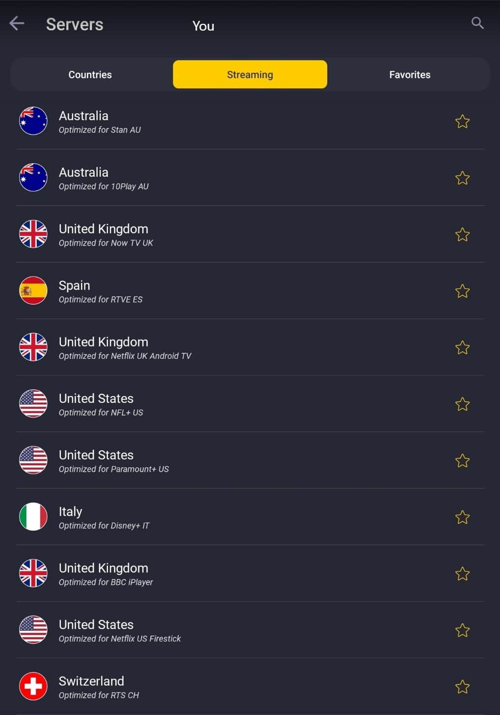Connect to United States Netflix US Firestick

coord(250,630)
